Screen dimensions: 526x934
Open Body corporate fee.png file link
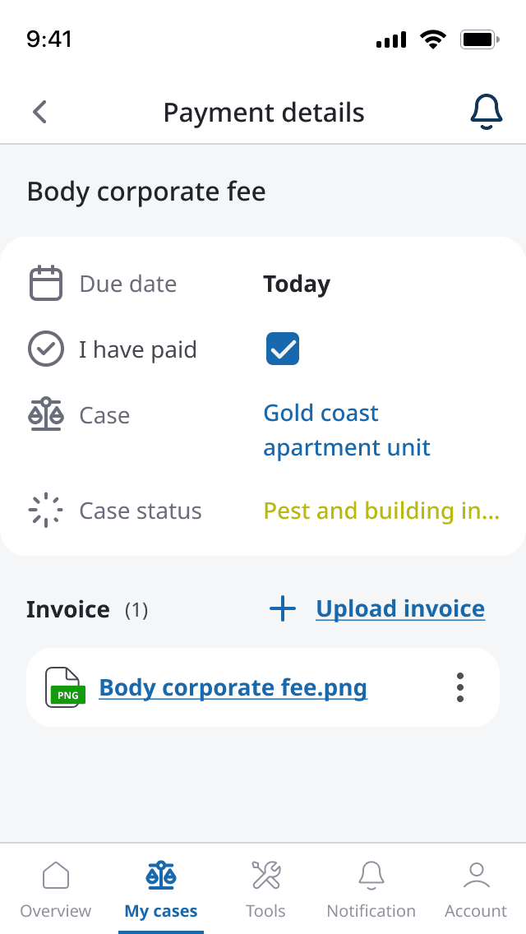233,687
